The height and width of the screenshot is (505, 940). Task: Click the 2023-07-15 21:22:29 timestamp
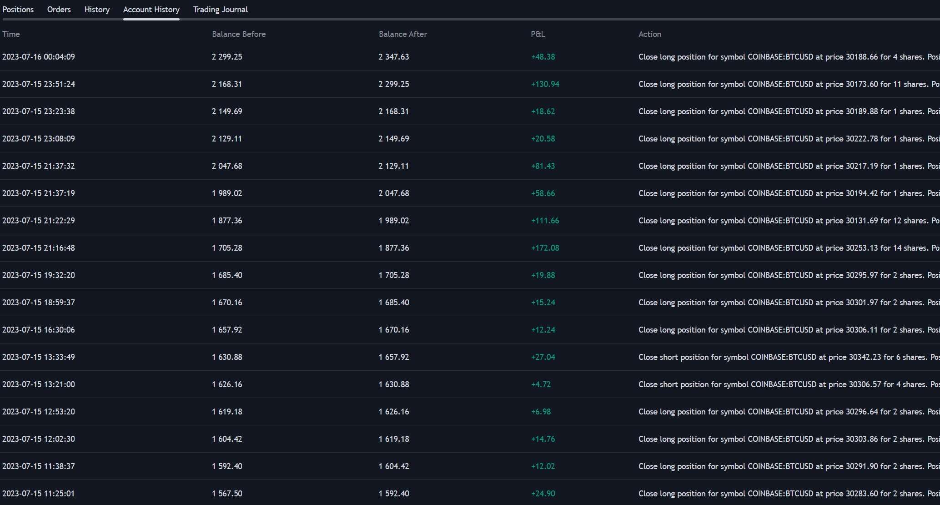pos(39,221)
